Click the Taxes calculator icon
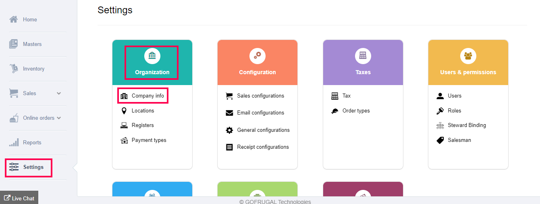Image resolution: width=540 pixels, height=204 pixels. coord(363,56)
